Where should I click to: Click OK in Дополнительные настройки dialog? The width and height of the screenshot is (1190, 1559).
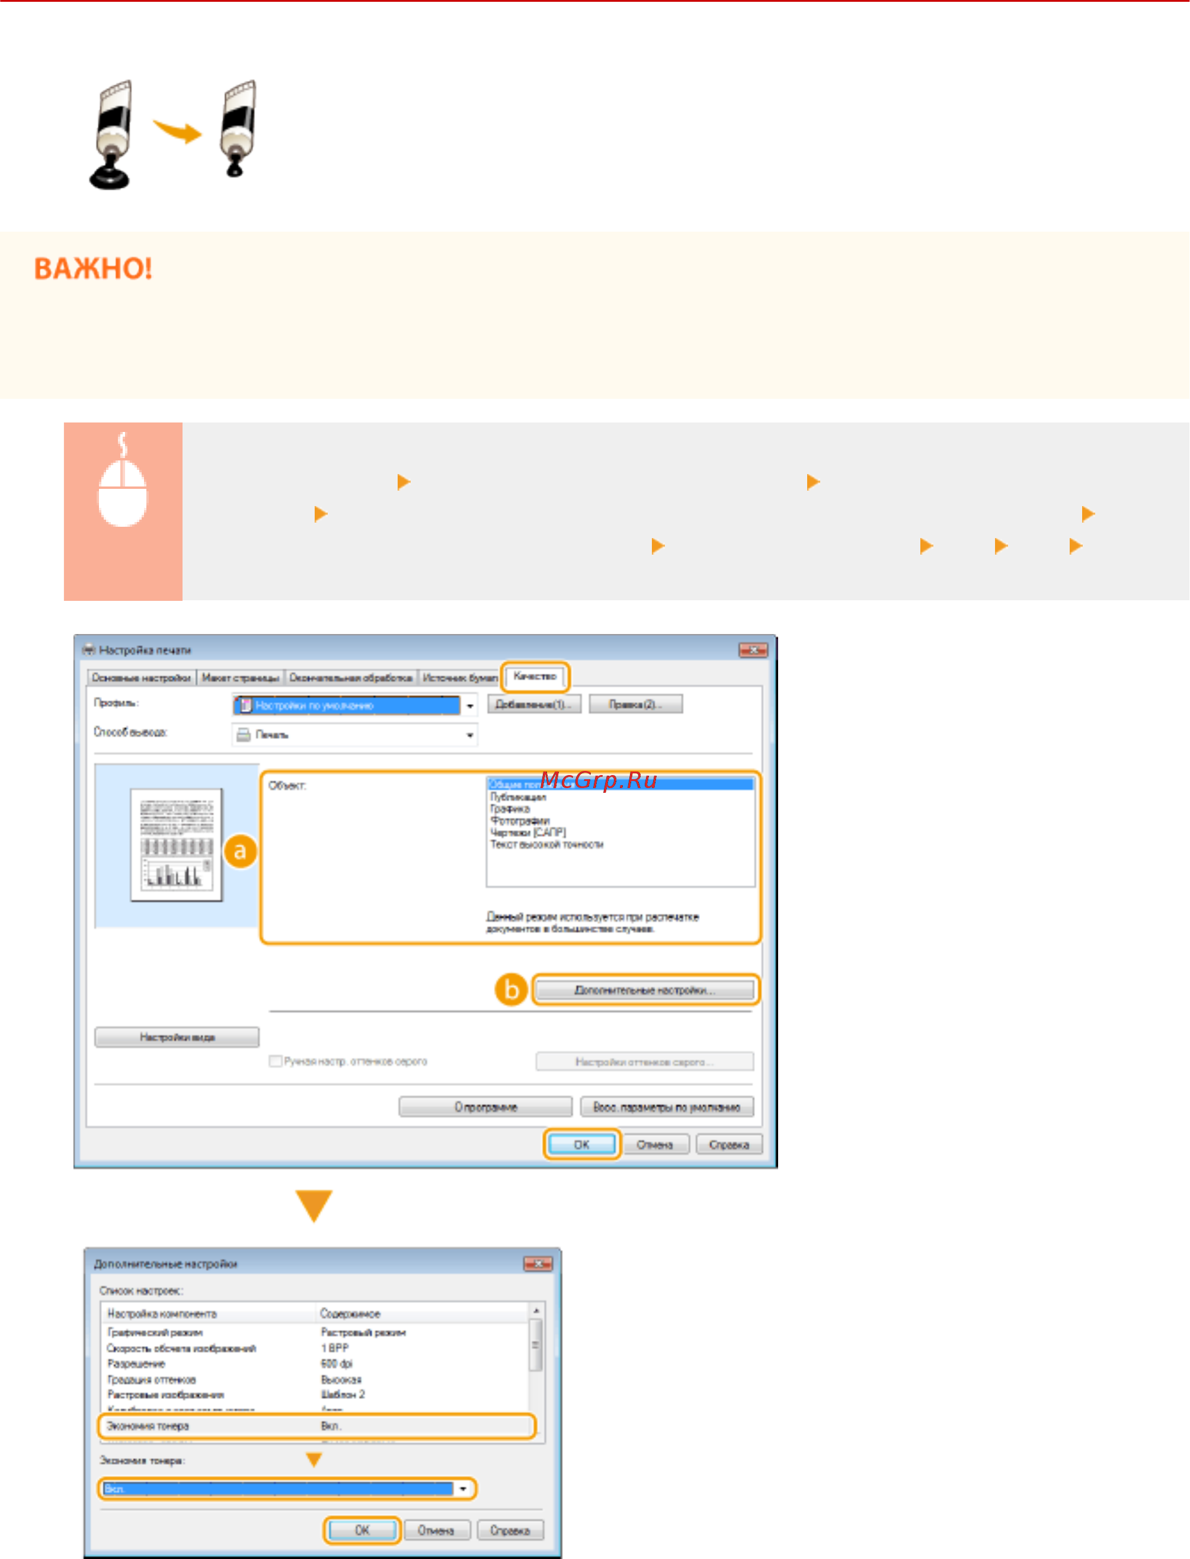(x=362, y=1529)
